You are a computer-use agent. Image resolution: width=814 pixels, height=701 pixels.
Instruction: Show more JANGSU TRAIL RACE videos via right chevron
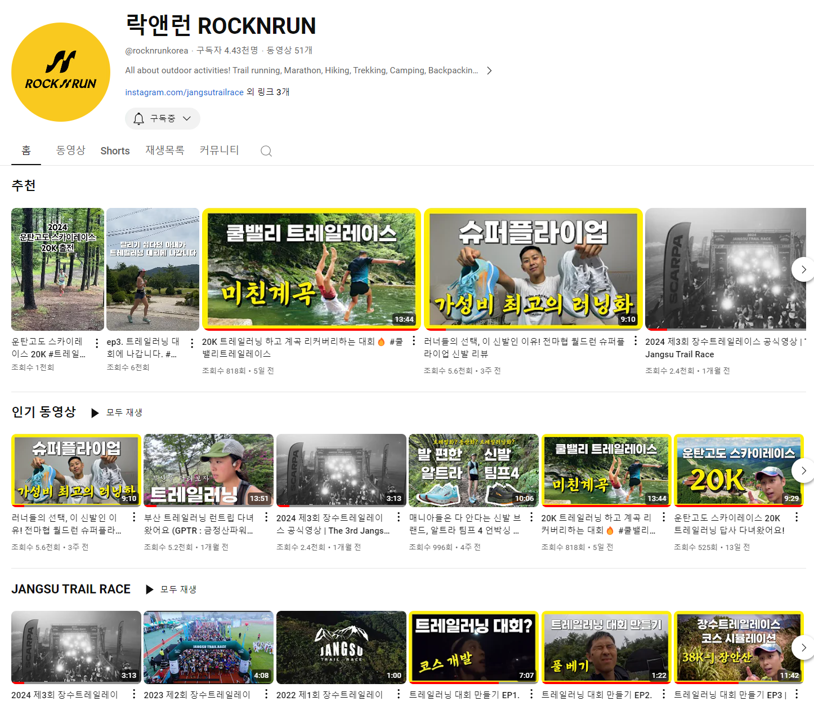(x=803, y=647)
